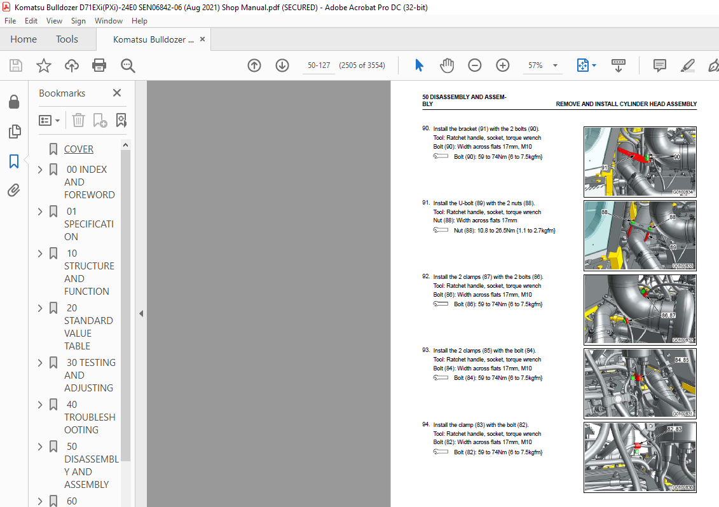Screen dimensions: 719x507
Task: Select the 50 DISASSEMBLY AND ASSEMBLY bookmark
Action: [92, 465]
